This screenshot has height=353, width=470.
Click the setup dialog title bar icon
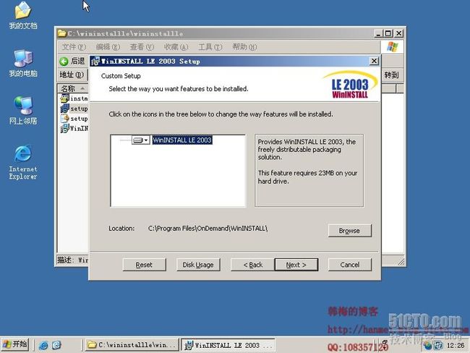point(95,61)
